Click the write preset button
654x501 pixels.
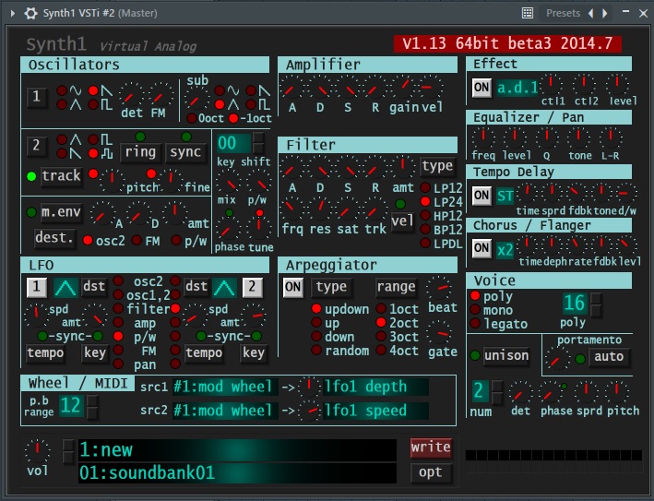point(431,448)
